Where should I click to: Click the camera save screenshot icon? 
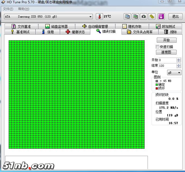[143, 16]
